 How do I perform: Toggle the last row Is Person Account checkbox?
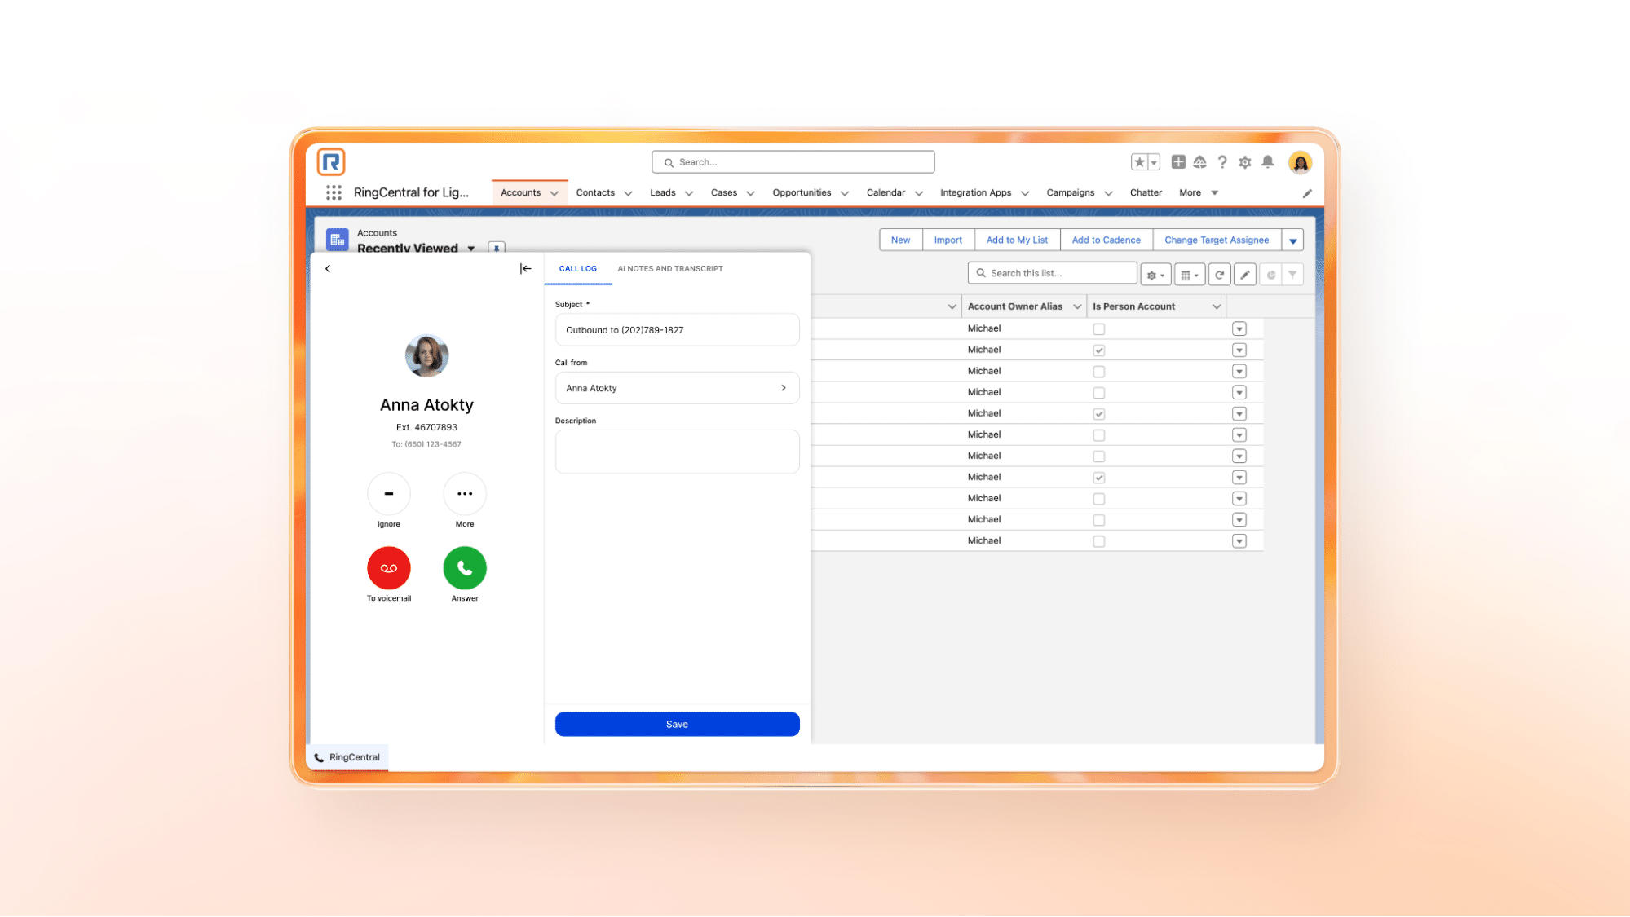(x=1098, y=541)
